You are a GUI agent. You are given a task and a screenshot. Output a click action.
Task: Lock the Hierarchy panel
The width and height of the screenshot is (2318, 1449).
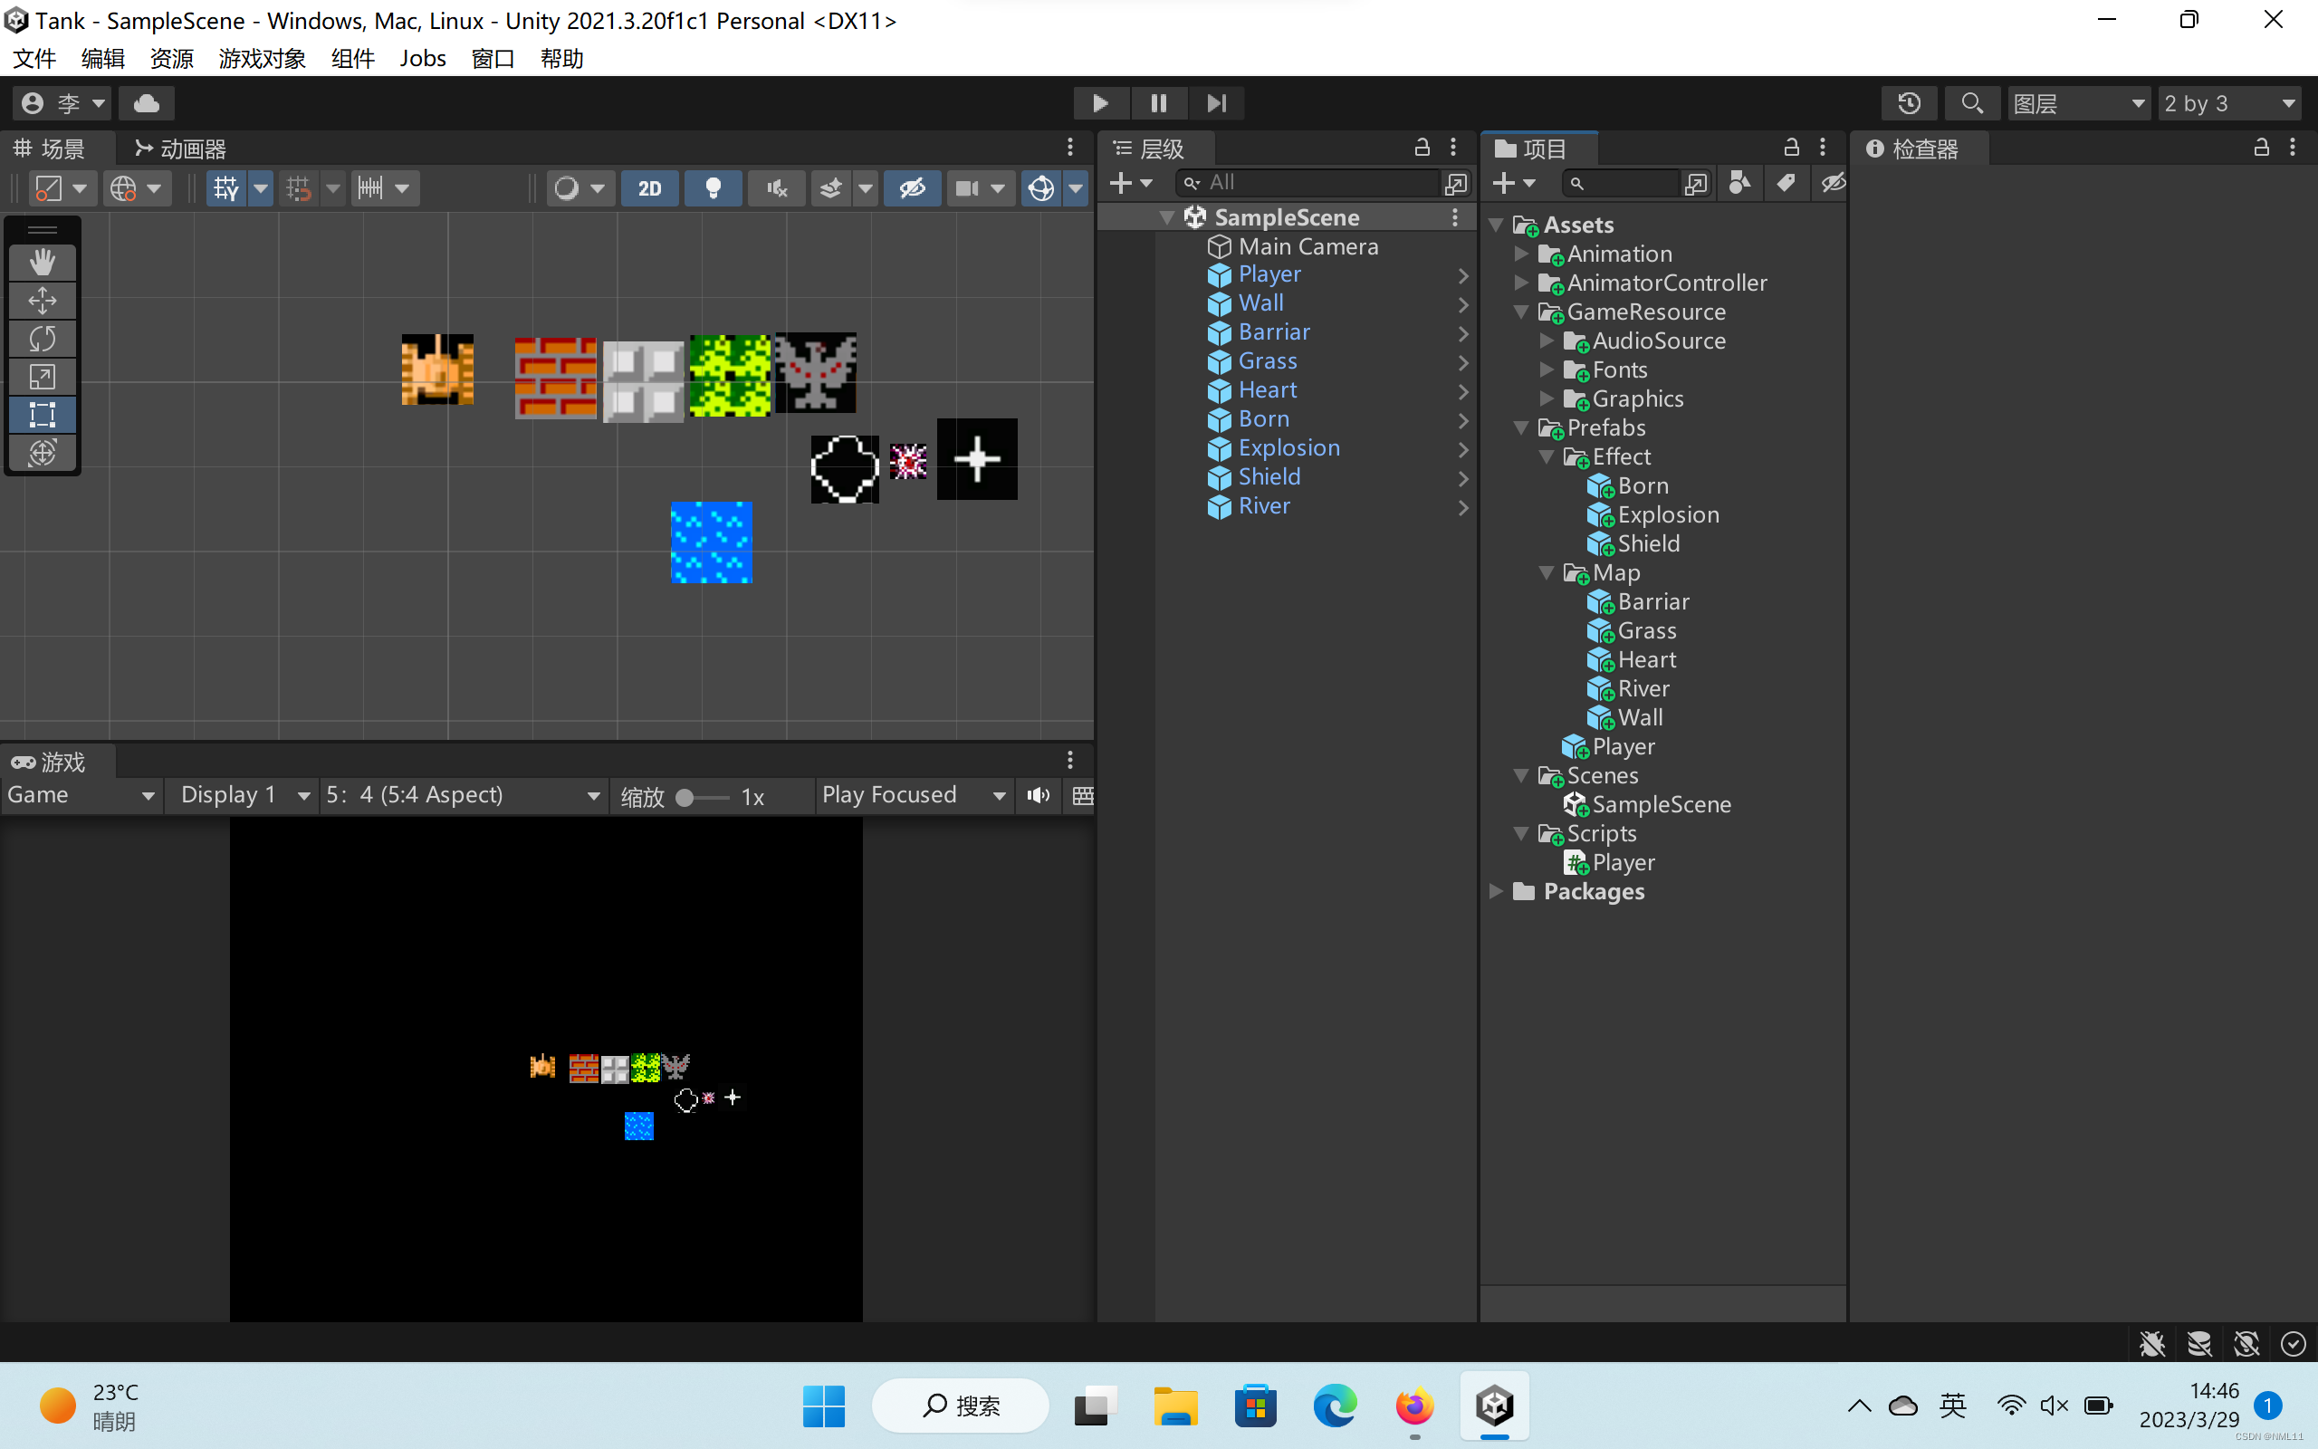pos(1422,147)
